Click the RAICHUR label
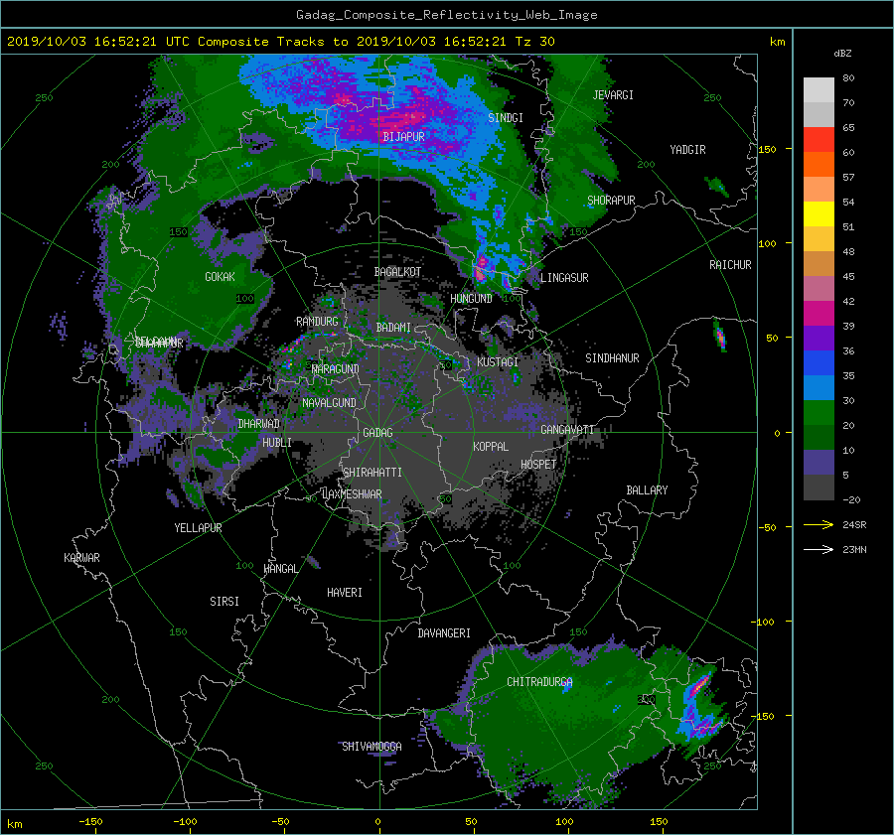Image resolution: width=894 pixels, height=835 pixels. 730,265
